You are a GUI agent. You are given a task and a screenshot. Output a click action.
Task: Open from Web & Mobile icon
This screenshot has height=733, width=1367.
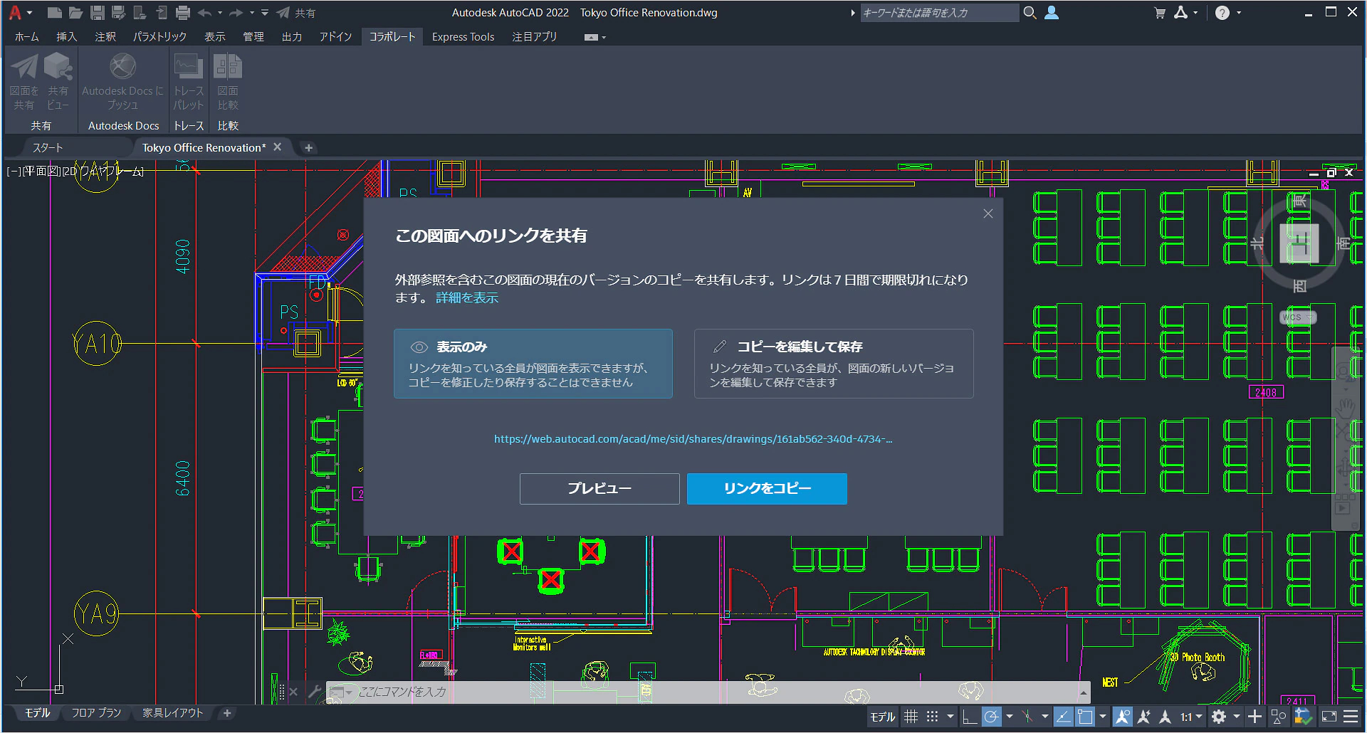pyautogui.click(x=140, y=12)
